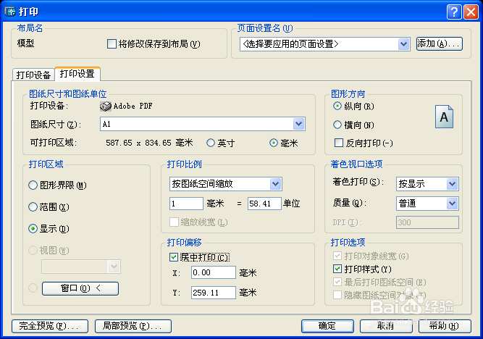Select 纵向 orientation radio button
483x339 pixels.
coord(337,106)
